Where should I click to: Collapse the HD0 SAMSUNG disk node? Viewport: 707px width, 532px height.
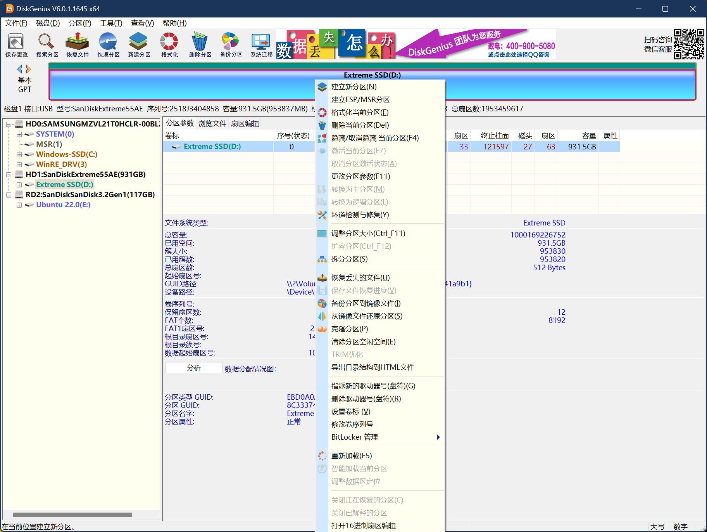[9, 124]
